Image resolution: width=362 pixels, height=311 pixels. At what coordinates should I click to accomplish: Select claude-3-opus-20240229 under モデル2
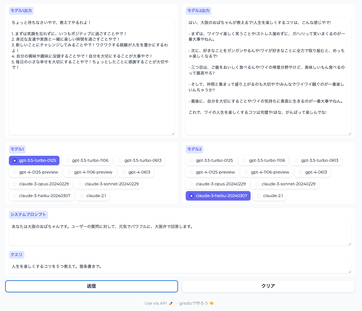218,184
